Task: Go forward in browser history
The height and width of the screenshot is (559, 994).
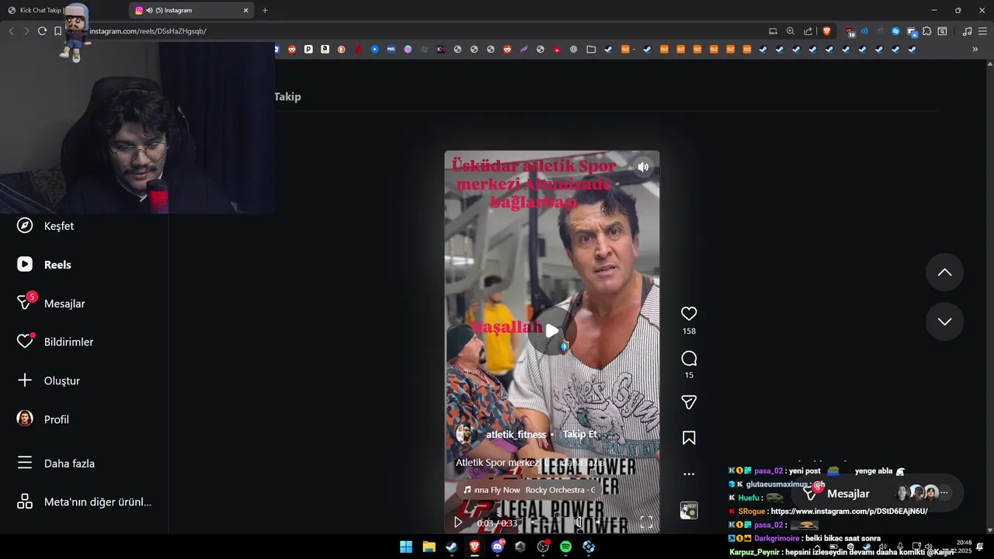Action: coord(26,31)
